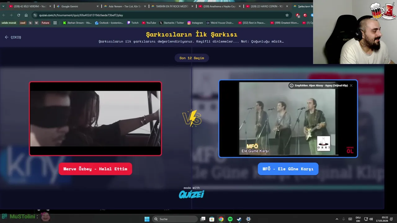Click the MFÖ video player

[288, 119]
